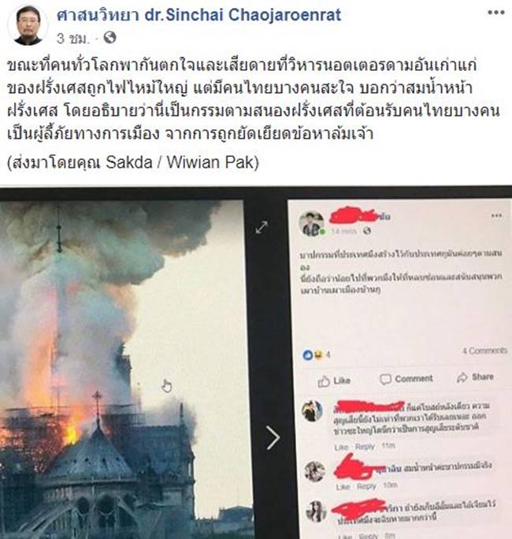Viewport: 512px width, 539px height.
Task: Click Reply under the first comment
Action: 365,447
